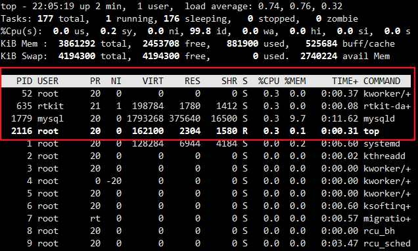418x251 pixels.
Task: Click TIME+ value 0:06.60 of systemd
Action: click(340, 144)
